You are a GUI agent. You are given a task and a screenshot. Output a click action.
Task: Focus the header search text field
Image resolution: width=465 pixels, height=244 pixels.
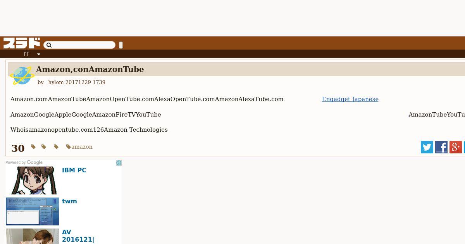click(79, 45)
